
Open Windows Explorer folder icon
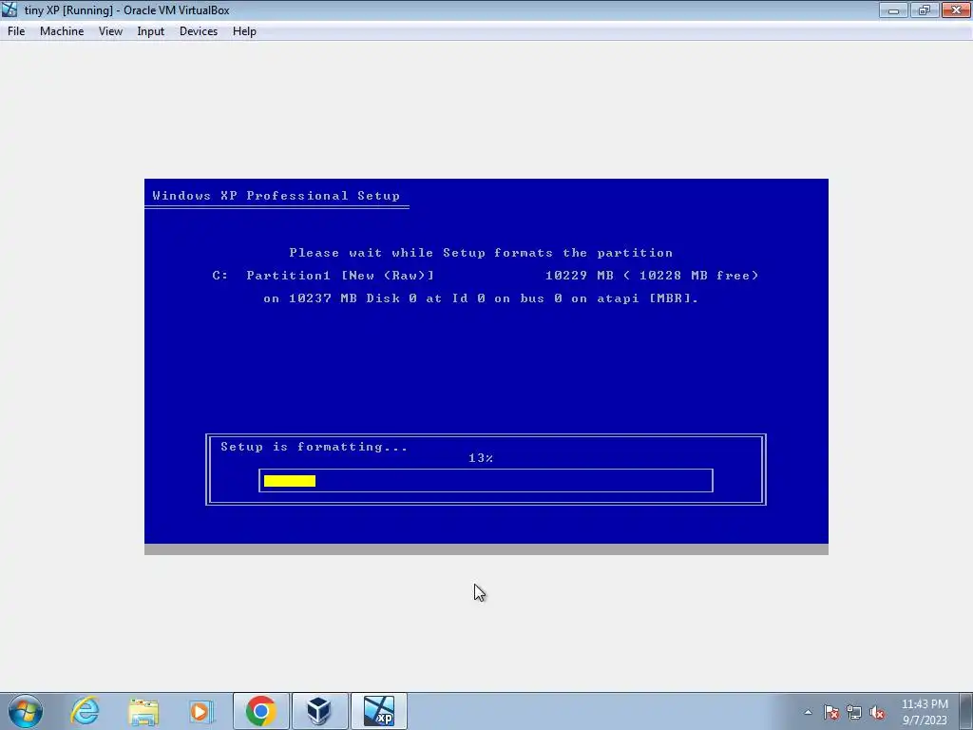(143, 711)
